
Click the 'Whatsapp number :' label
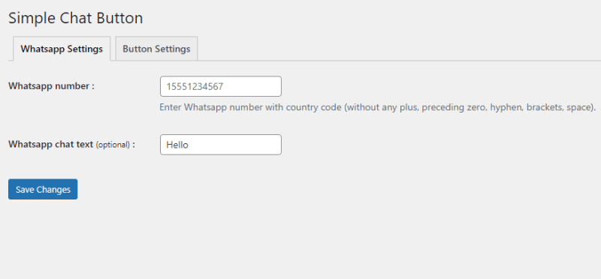tap(51, 86)
